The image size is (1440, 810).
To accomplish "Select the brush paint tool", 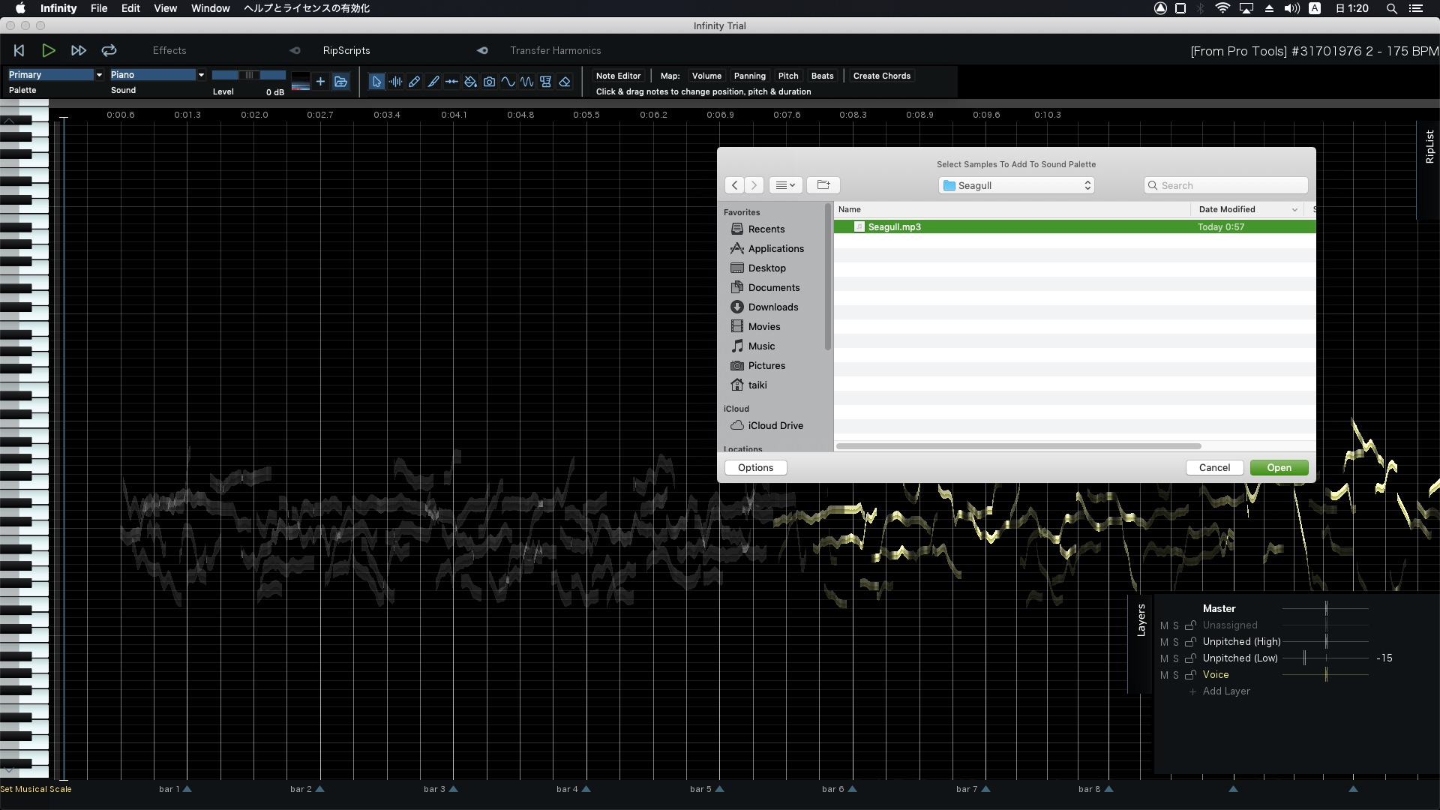I will tap(433, 82).
